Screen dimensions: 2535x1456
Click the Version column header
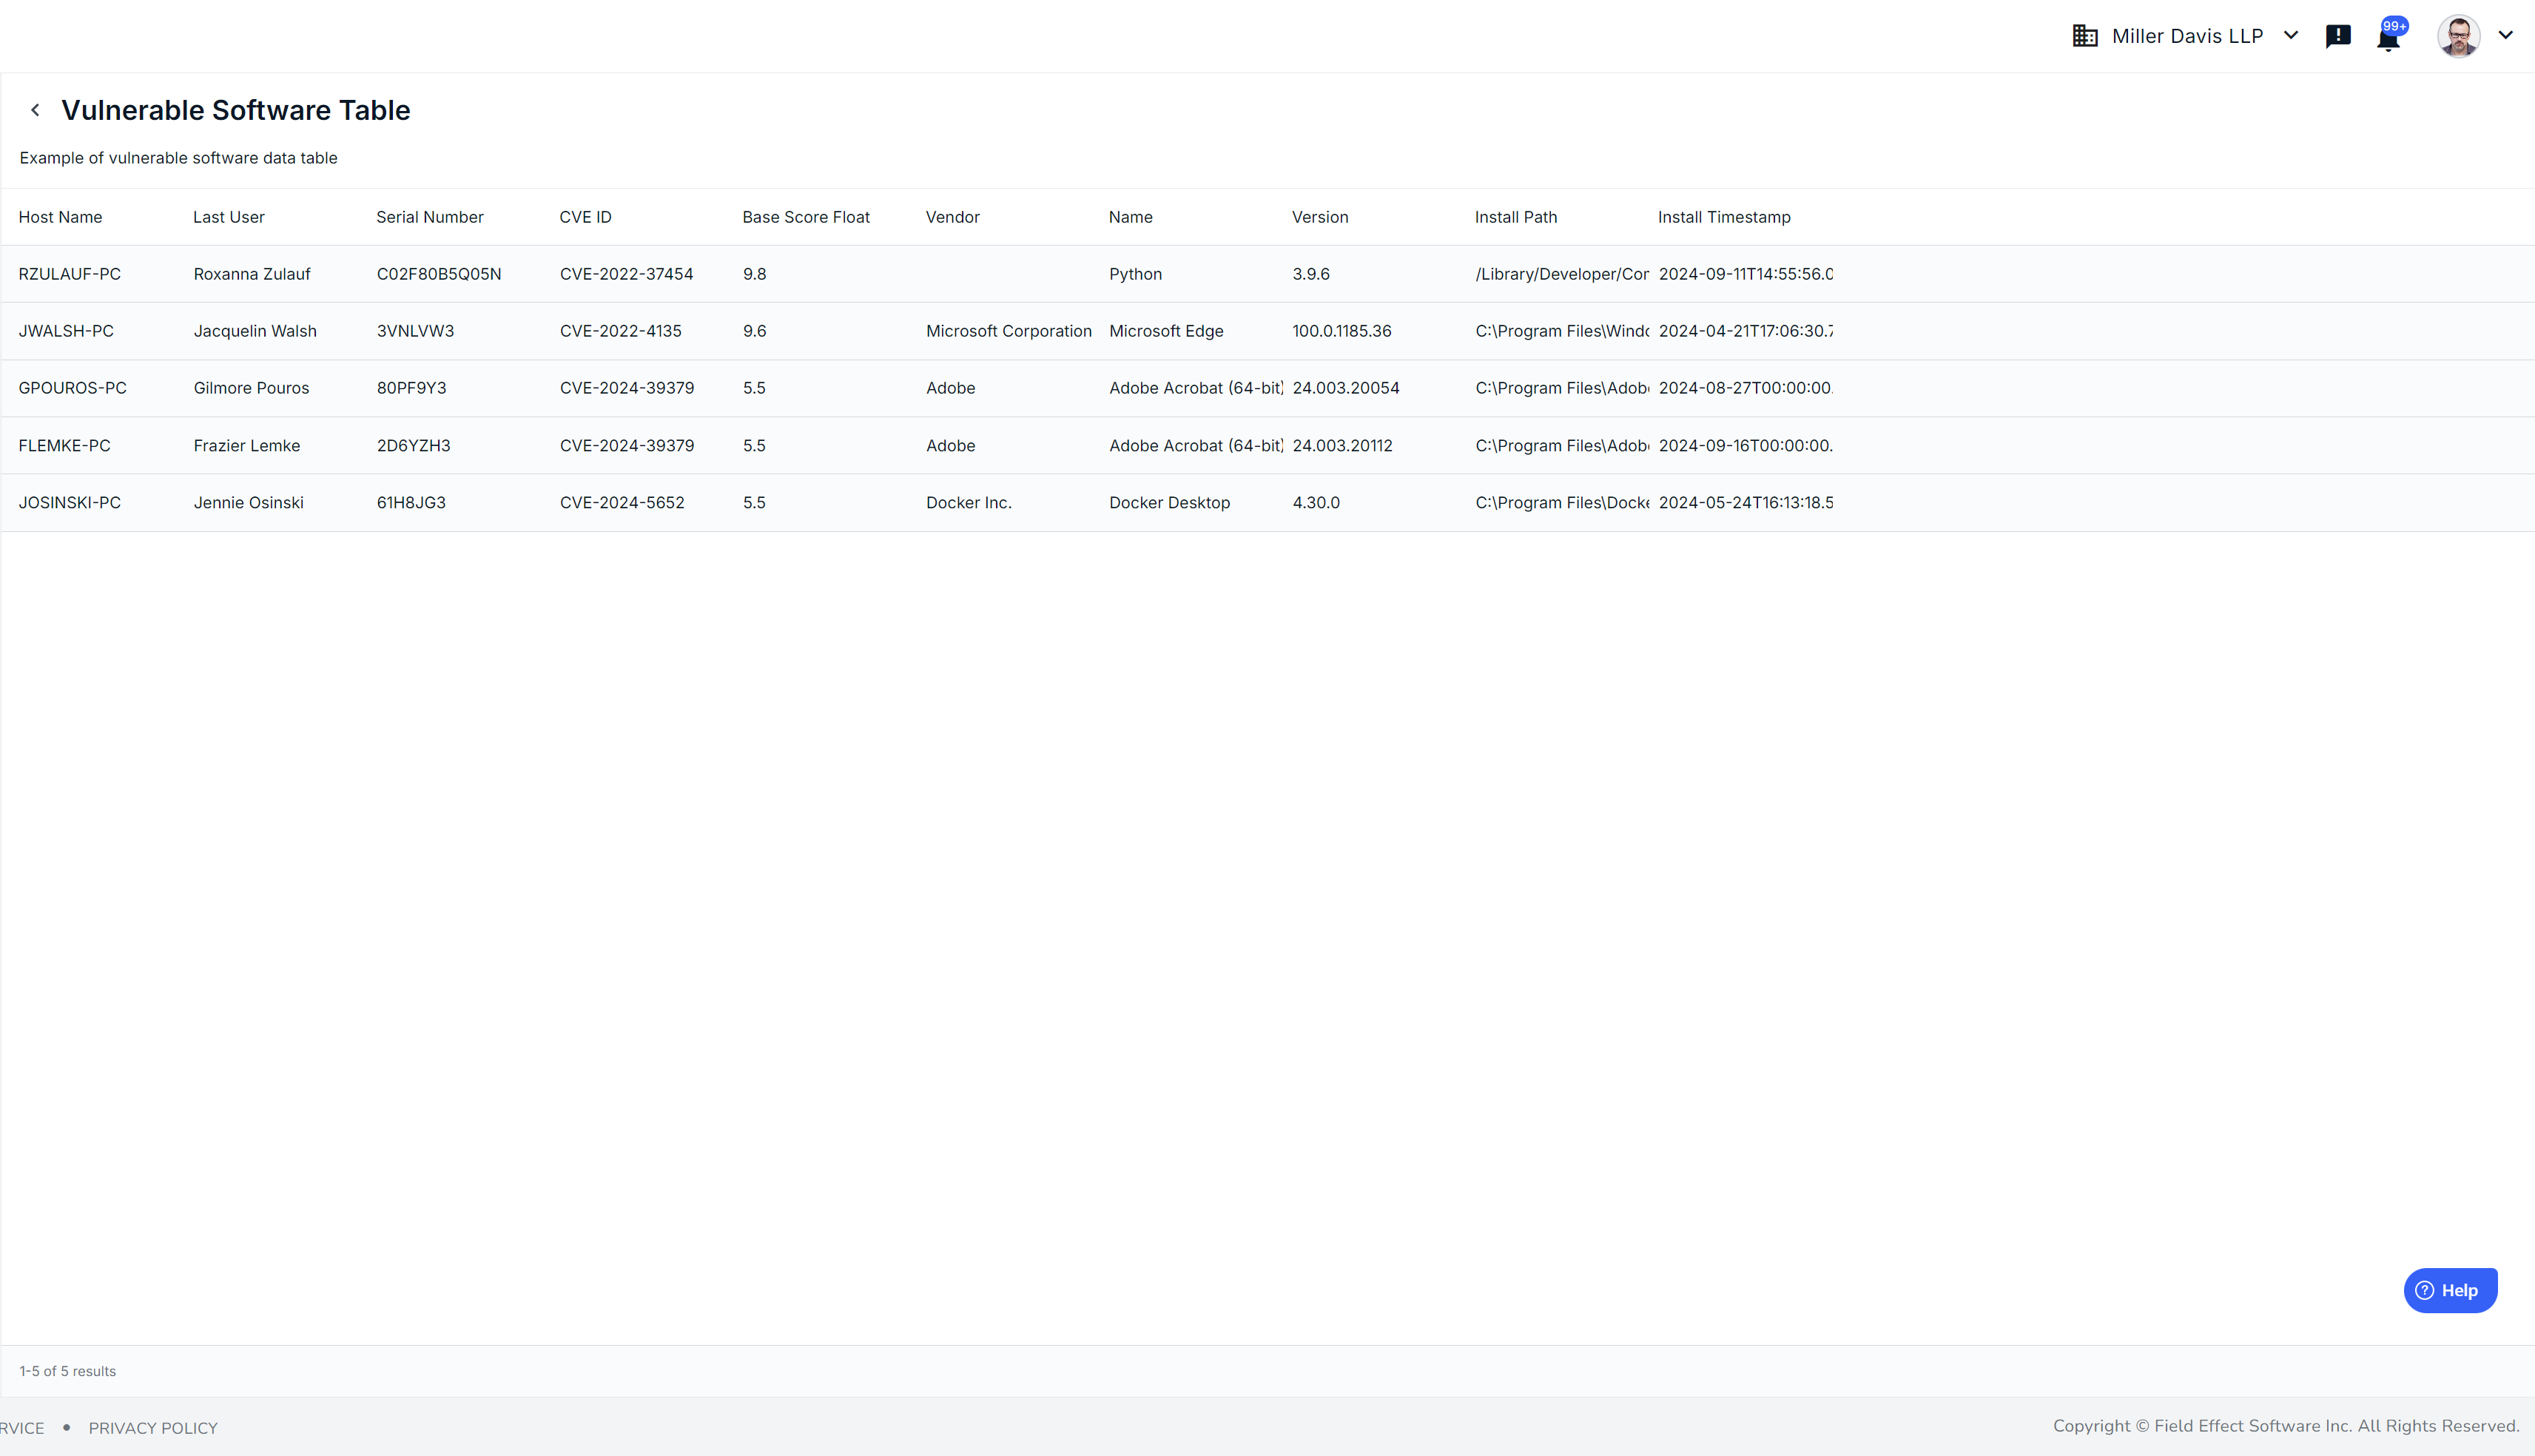click(1319, 217)
